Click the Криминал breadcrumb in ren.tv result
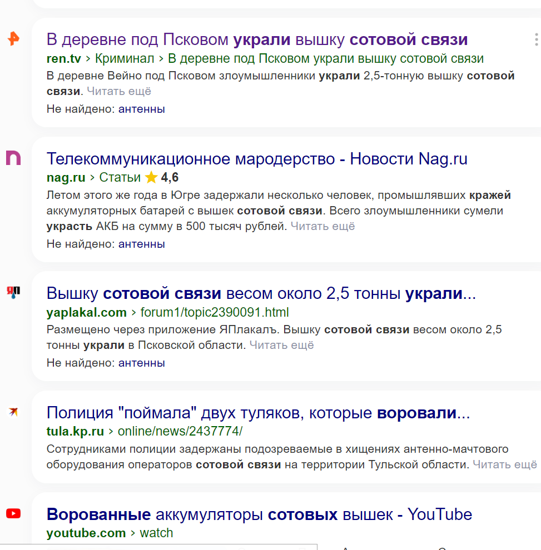The height and width of the screenshot is (550, 541). (x=125, y=58)
